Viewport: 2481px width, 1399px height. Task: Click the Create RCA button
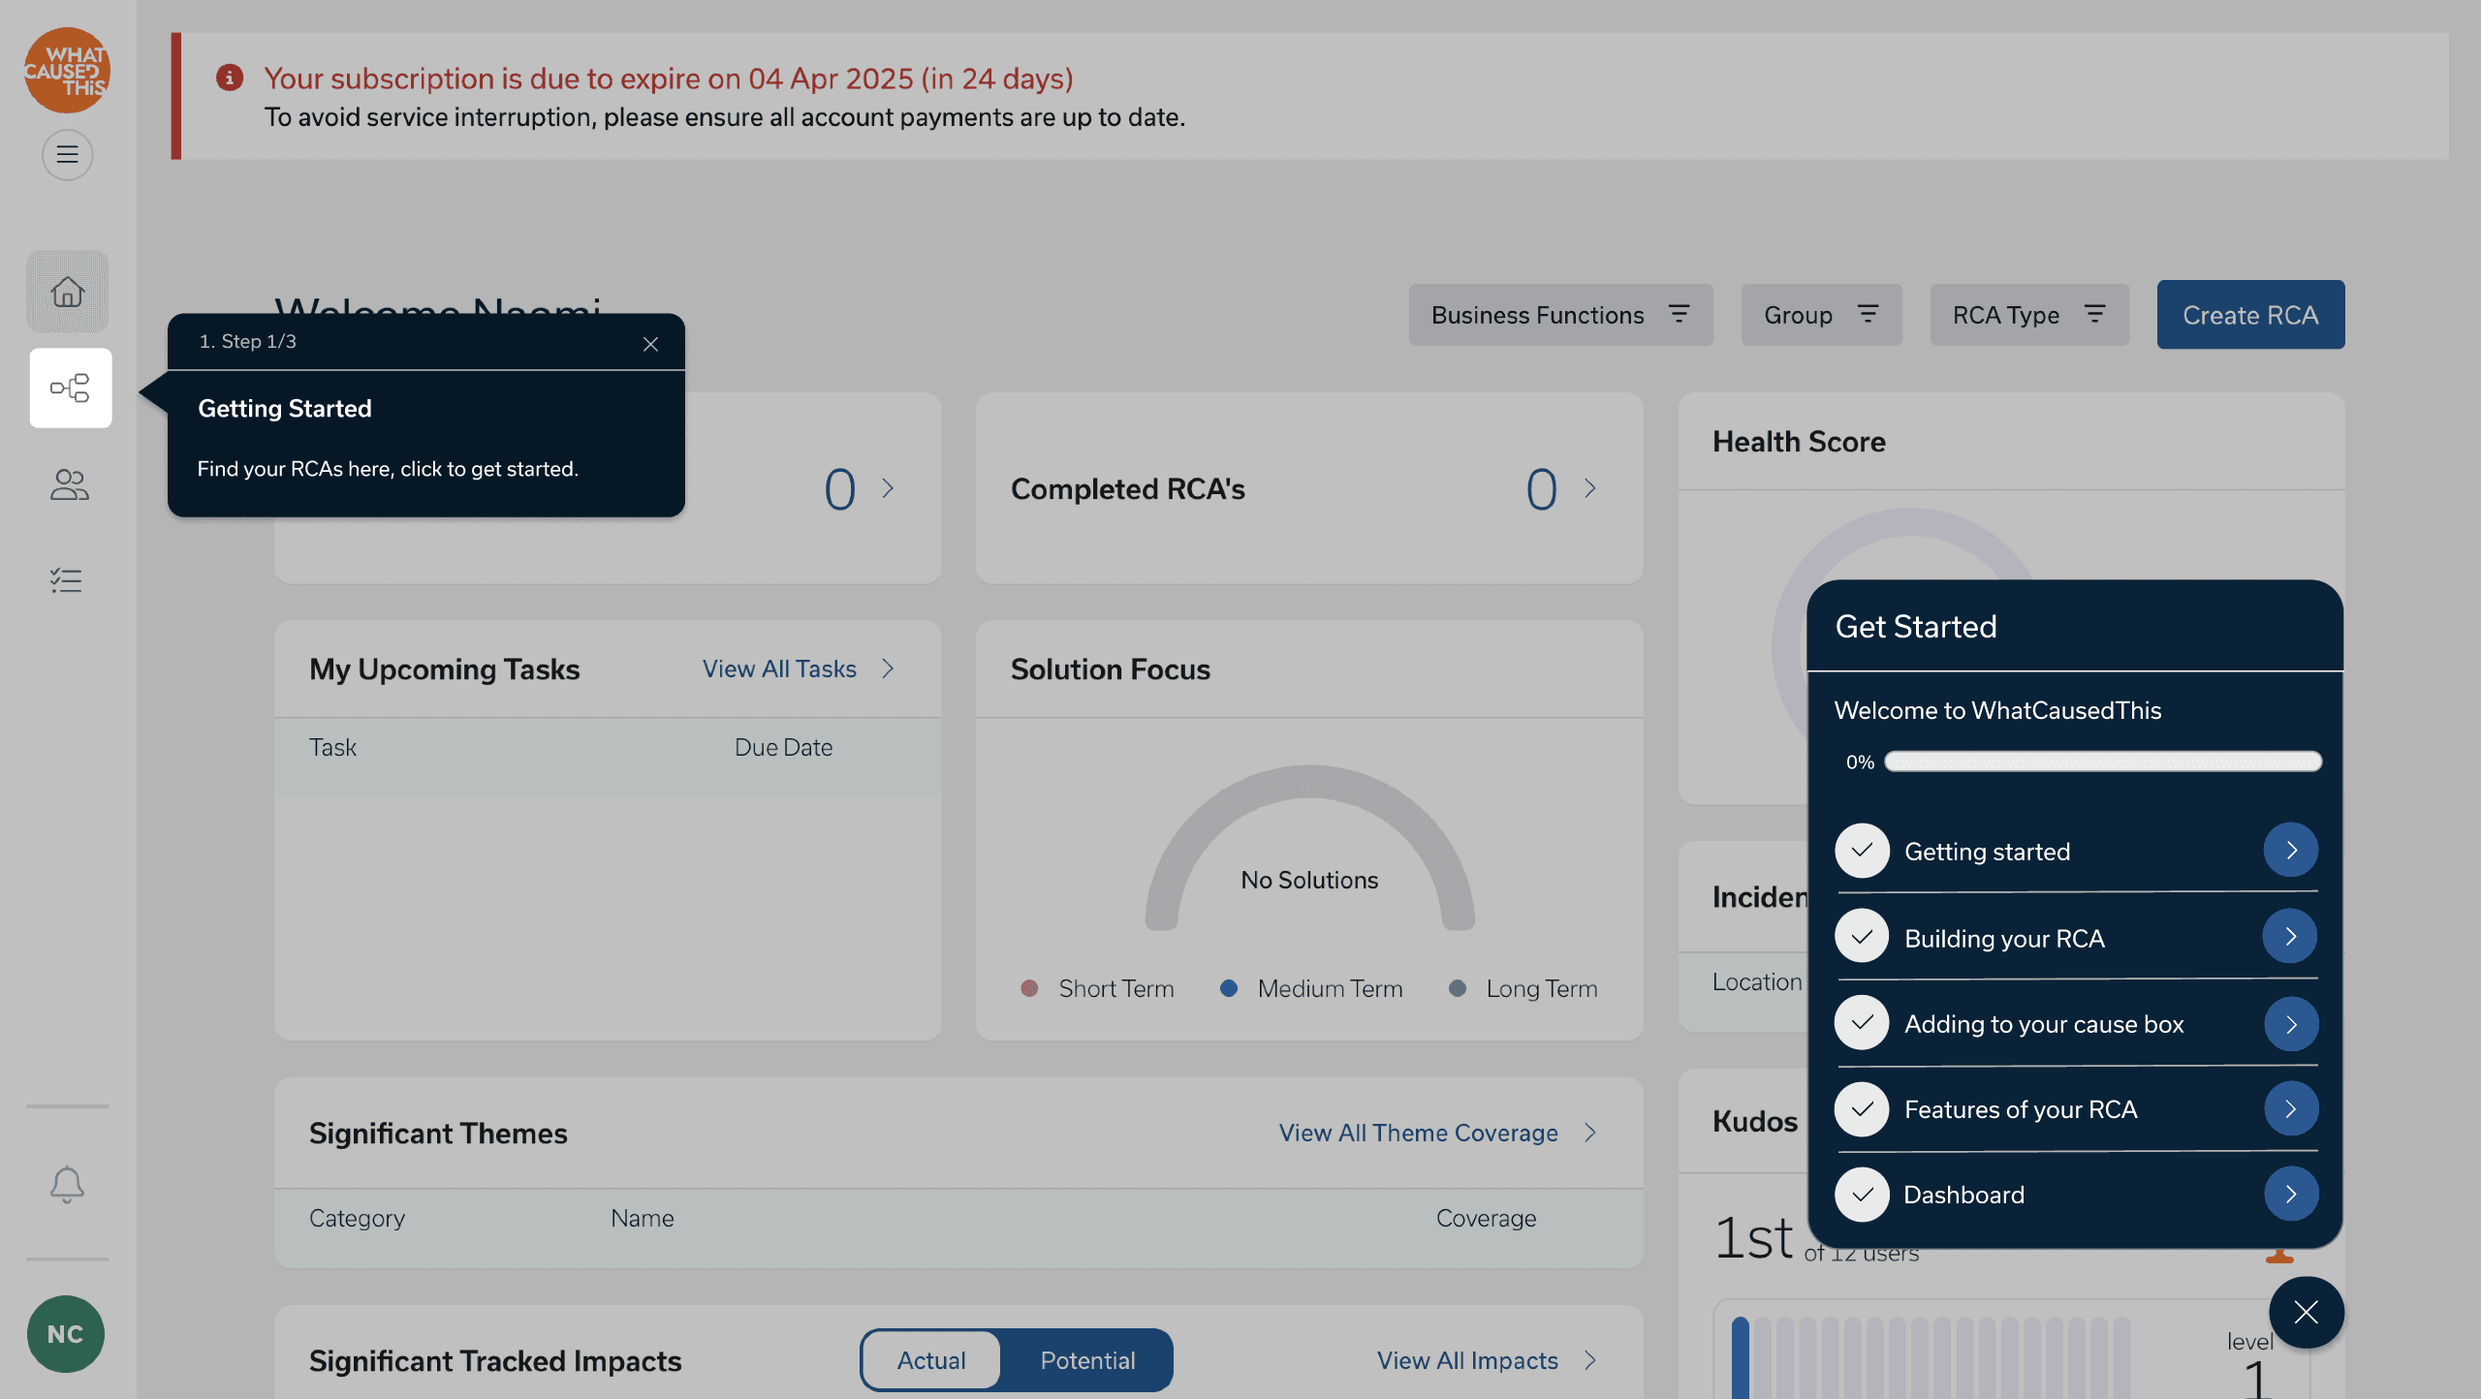pos(2249,315)
